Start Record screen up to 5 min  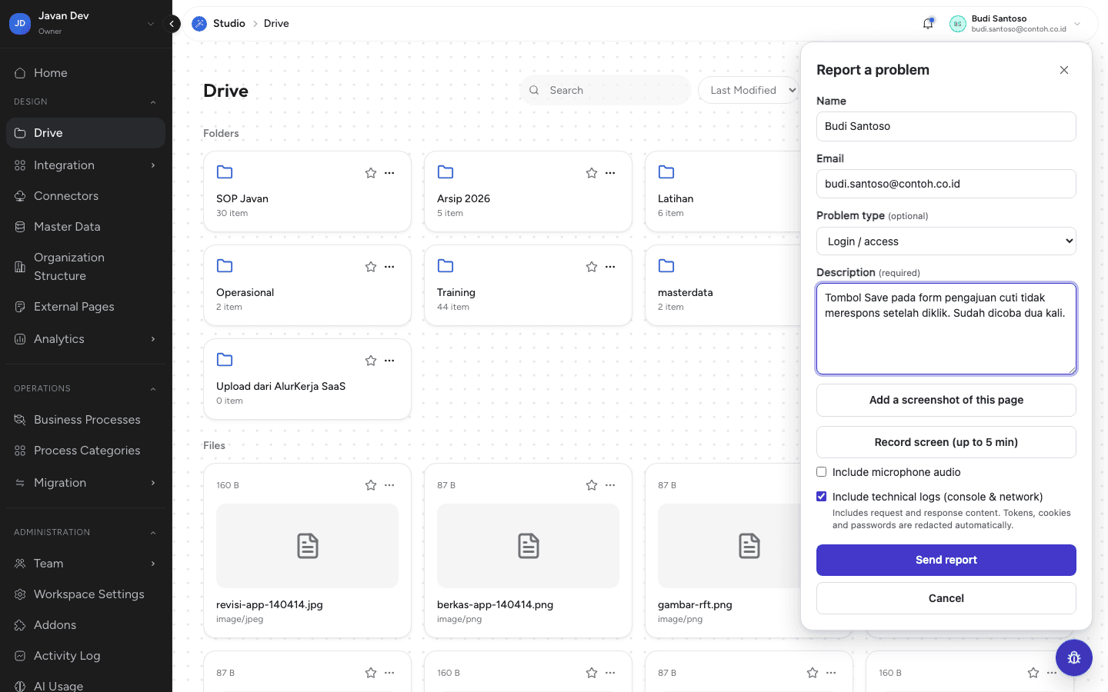pyautogui.click(x=946, y=442)
